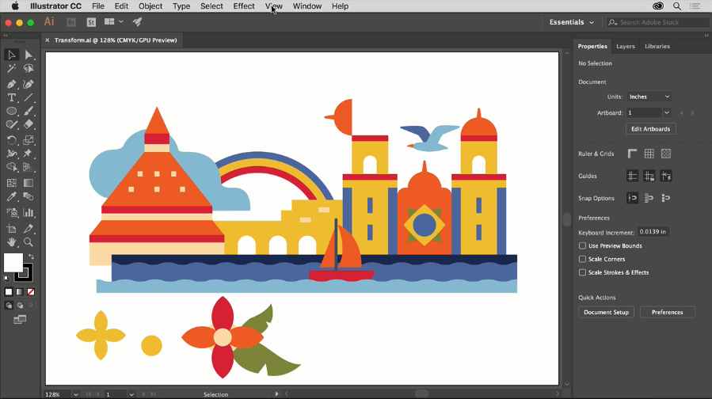Expand the status bar Selection flyout arrow
This screenshot has width=712, height=399.
click(x=276, y=394)
